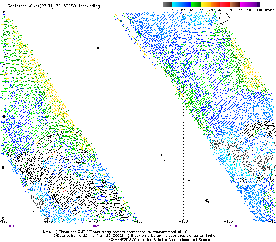Click the '25' legend scale value
The width and height of the screenshot is (276, 242).
click(210, 10)
